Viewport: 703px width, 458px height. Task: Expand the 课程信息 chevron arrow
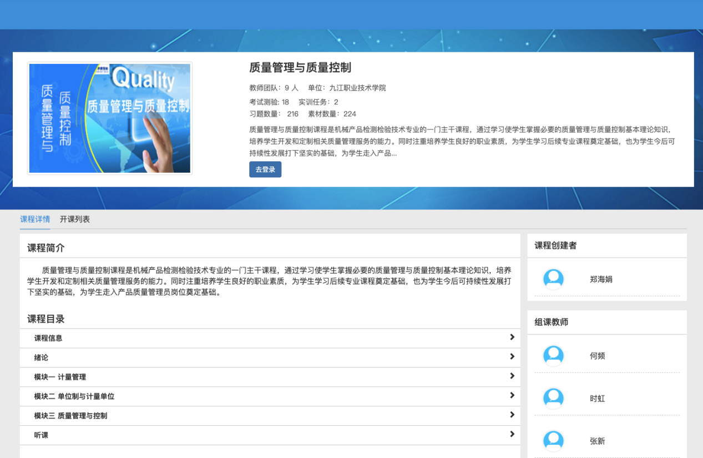point(512,338)
